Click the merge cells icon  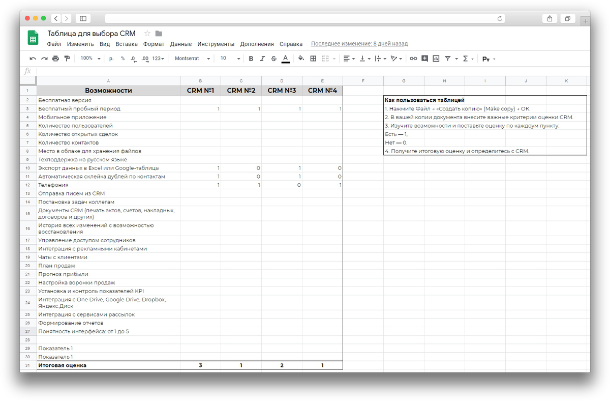pyautogui.click(x=325, y=59)
